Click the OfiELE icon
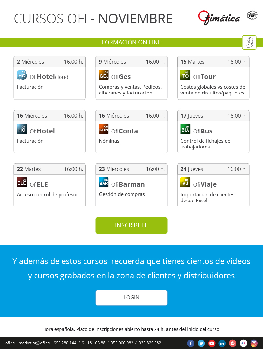The image size is (263, 349). (22, 182)
